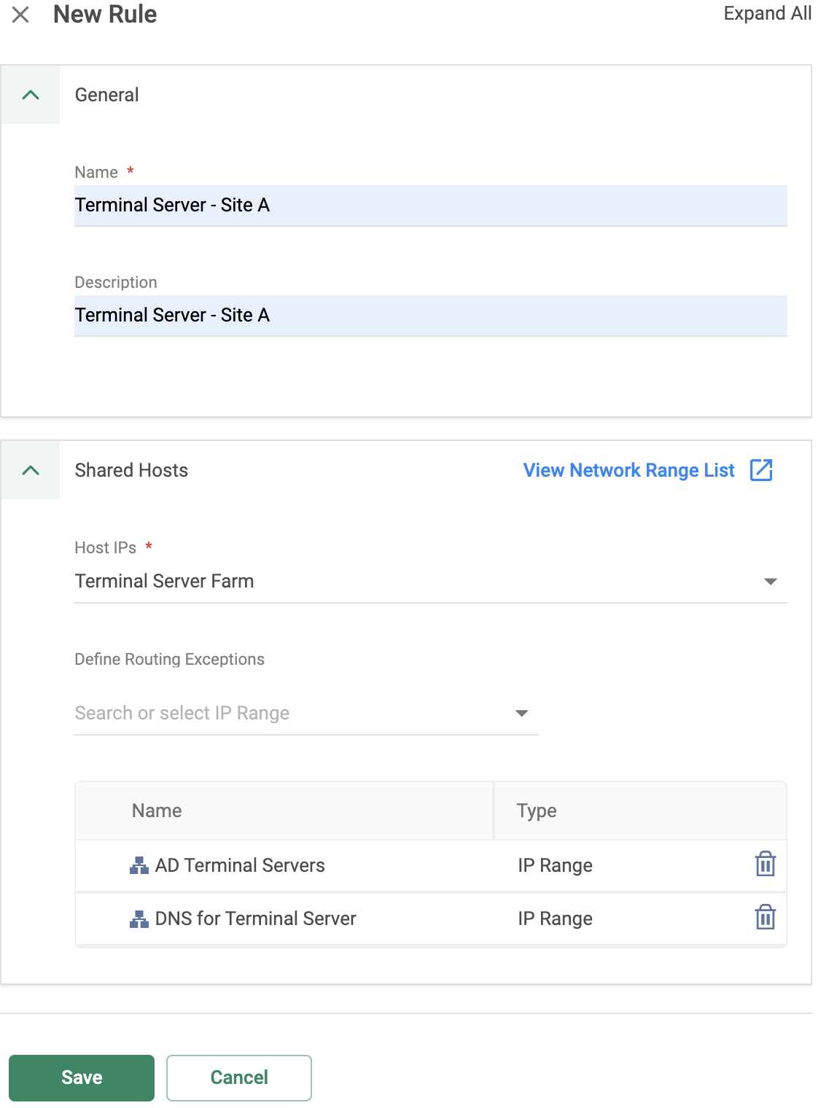Select the AD Terminal Servers row name
This screenshot has height=1108, width=837.
(x=240, y=865)
